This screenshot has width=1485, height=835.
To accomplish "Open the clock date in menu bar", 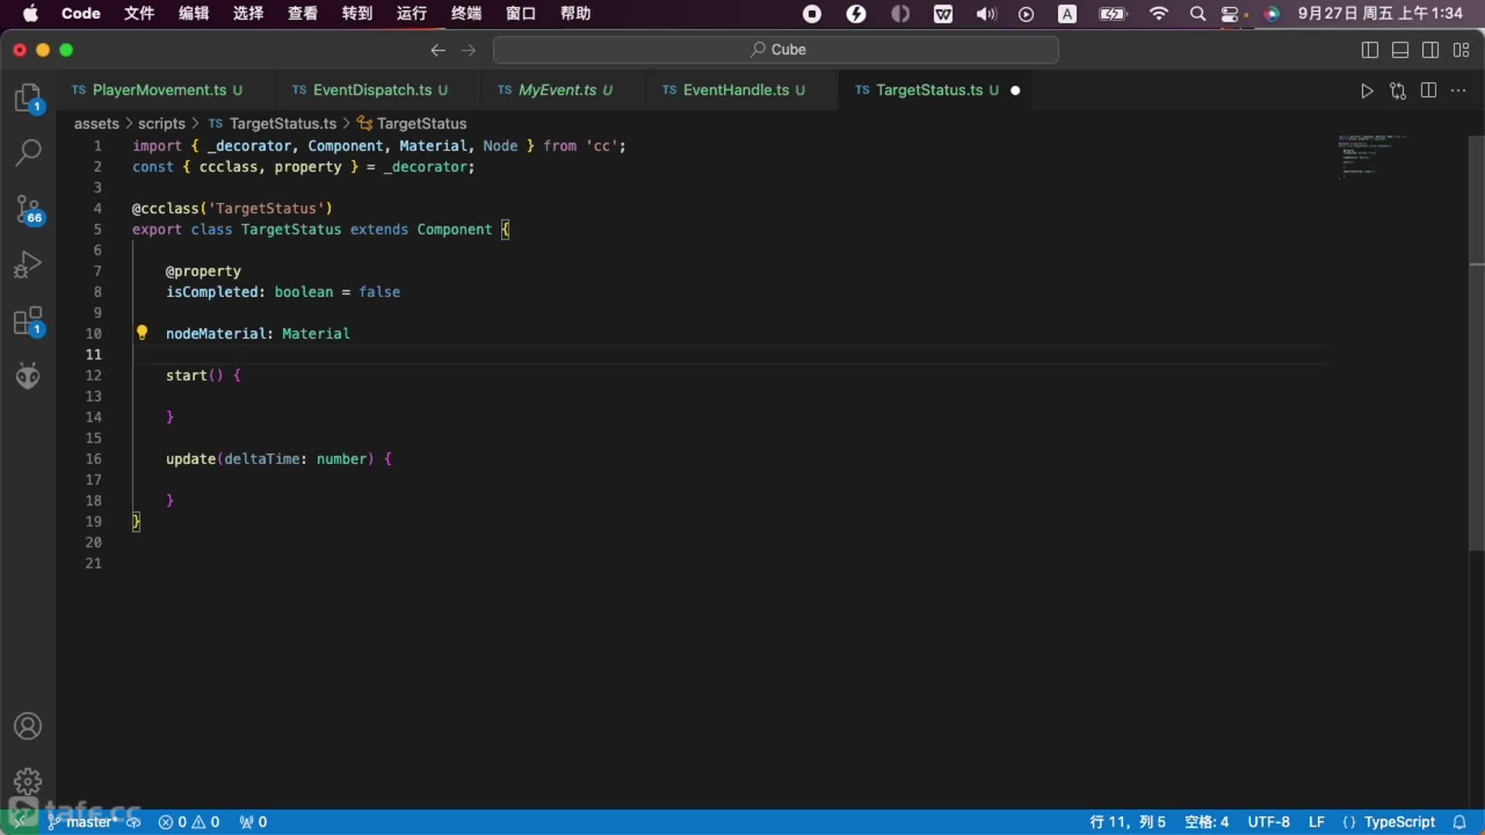I will [1380, 14].
